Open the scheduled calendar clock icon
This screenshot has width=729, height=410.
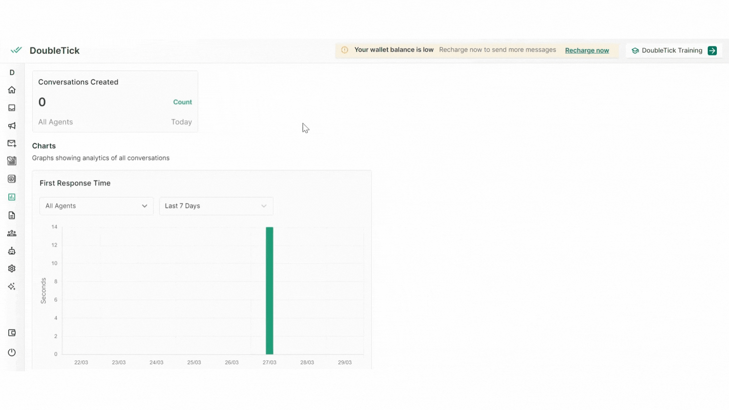[x=12, y=161]
